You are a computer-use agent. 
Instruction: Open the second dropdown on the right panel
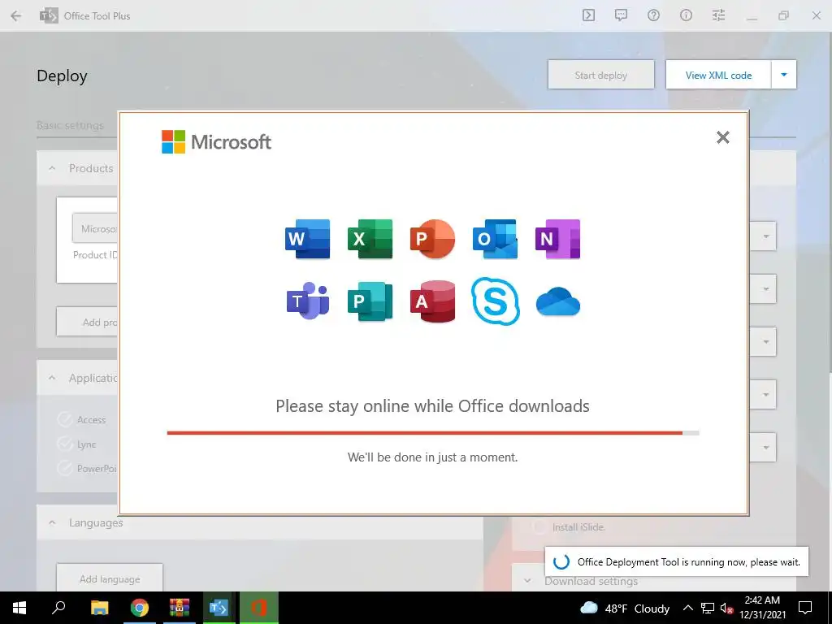coord(765,288)
